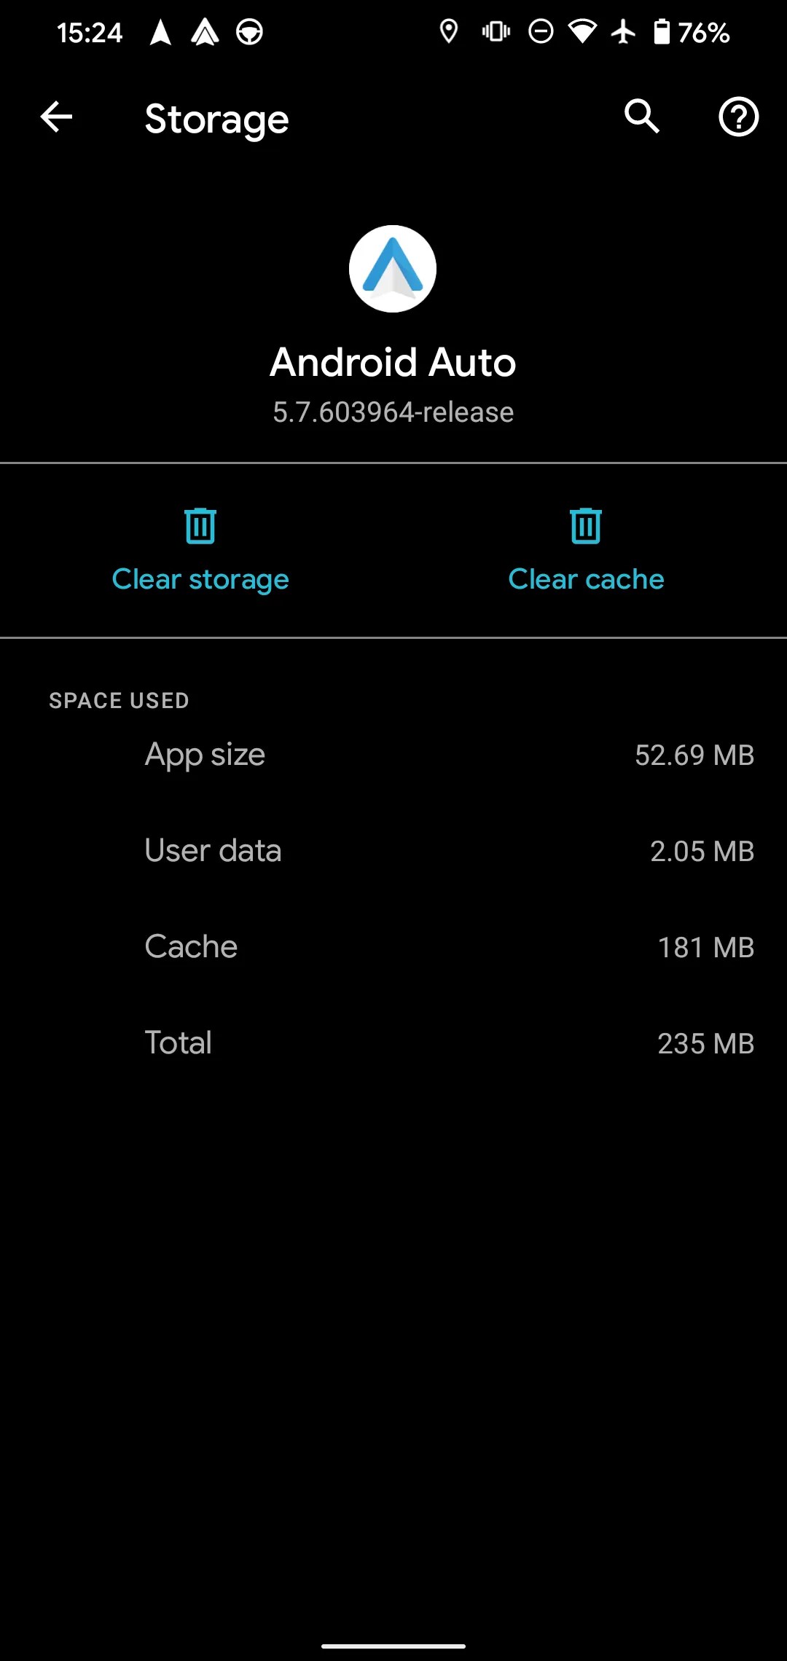Select the User data row
The width and height of the screenshot is (787, 1661).
point(393,851)
